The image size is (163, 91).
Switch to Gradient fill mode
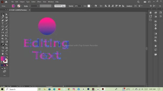tap(5, 65)
